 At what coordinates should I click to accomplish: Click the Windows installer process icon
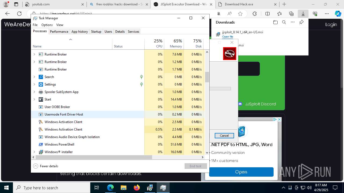(x=41, y=152)
